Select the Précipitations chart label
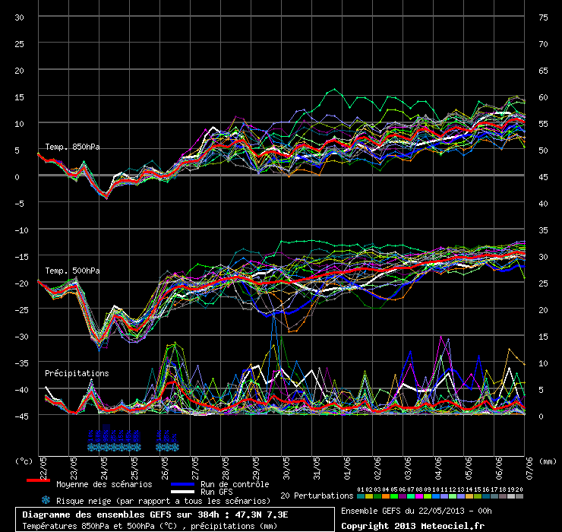562x532 pixels. click(77, 373)
